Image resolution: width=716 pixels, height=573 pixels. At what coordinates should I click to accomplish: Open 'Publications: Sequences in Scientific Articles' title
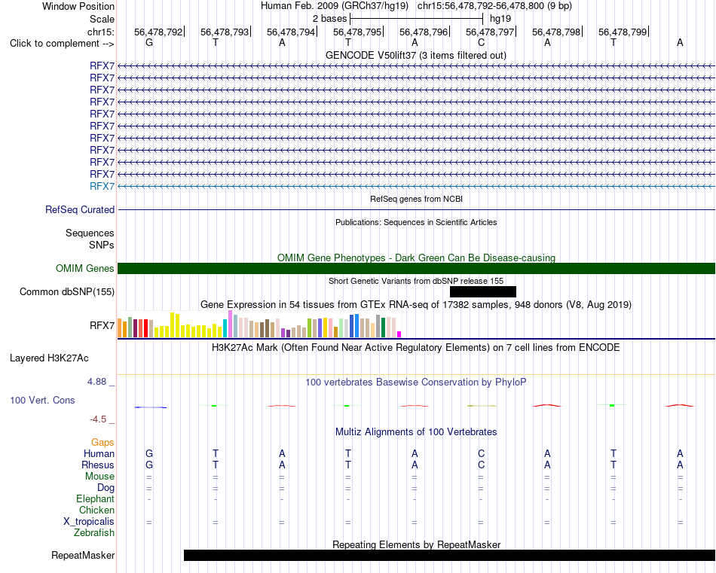[416, 222]
